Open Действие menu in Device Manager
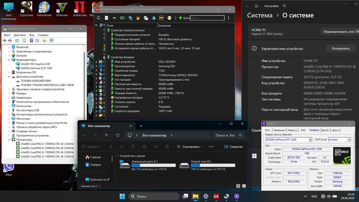The image size is (359, 202). (20, 35)
